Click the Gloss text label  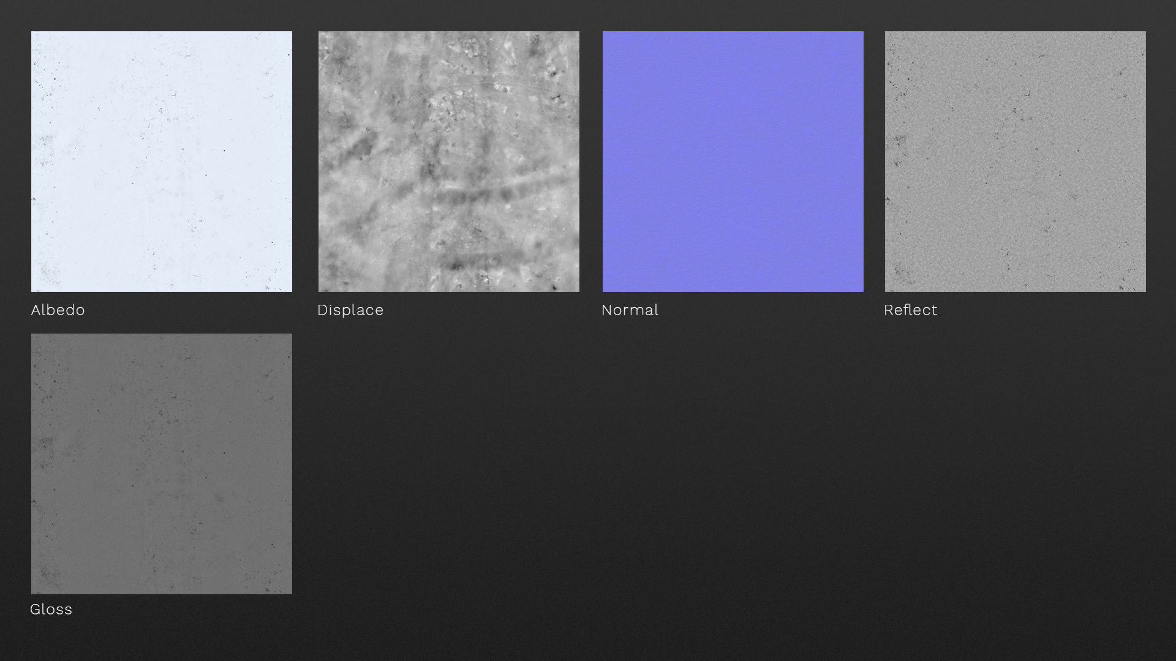pos(51,610)
